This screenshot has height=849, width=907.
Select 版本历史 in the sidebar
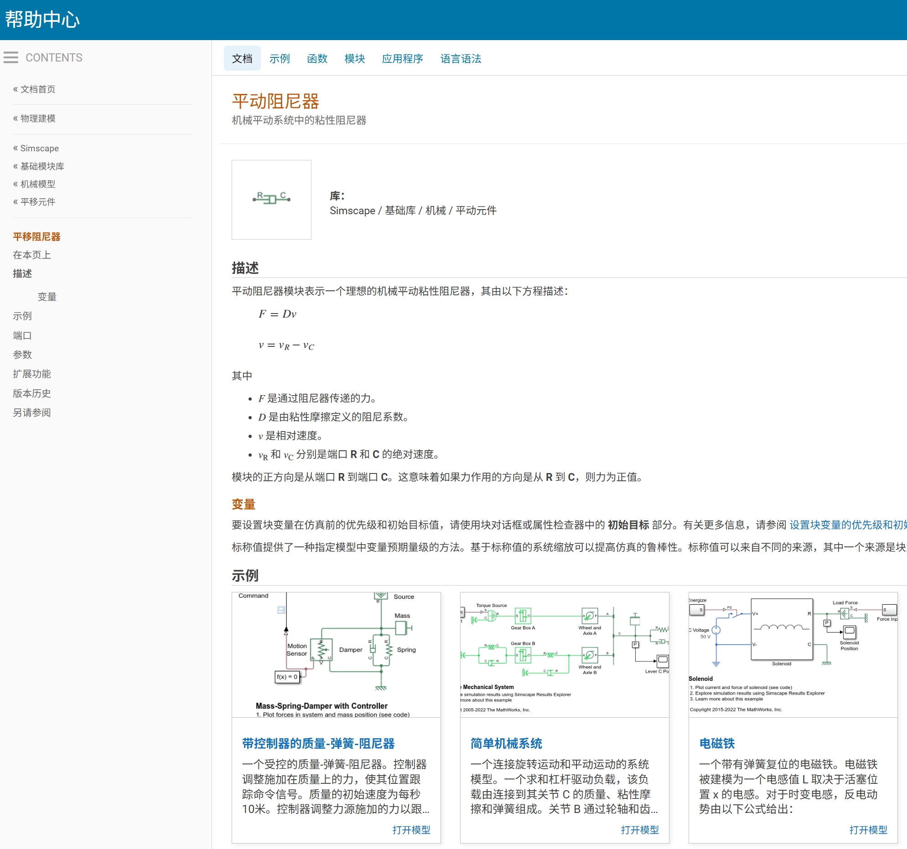click(31, 393)
